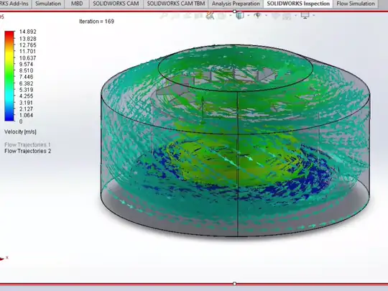Expand the Display Style dropdown arrow
Viewport: 388px width, 291px height.
click(x=248, y=16)
